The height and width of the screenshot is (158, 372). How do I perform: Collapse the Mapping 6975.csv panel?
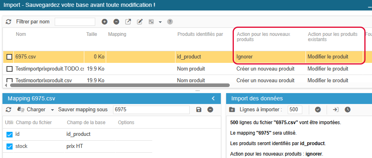click(213, 98)
